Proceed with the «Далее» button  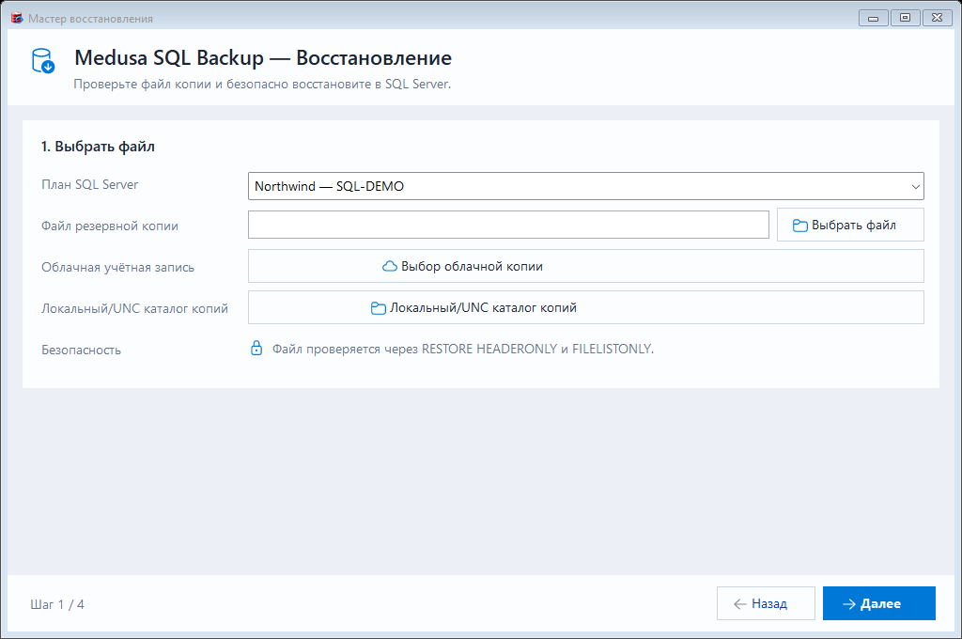[878, 603]
